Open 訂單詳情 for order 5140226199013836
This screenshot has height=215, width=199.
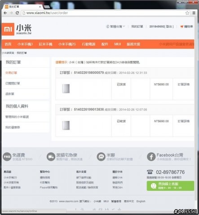pos(184,121)
